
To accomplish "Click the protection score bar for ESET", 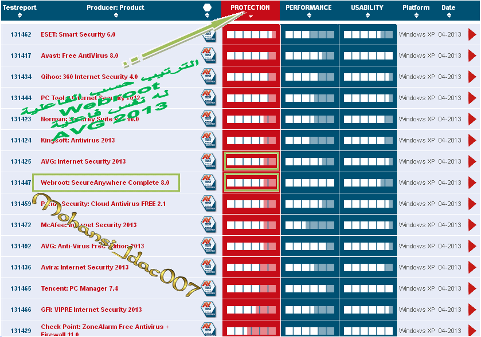I will (x=251, y=34).
